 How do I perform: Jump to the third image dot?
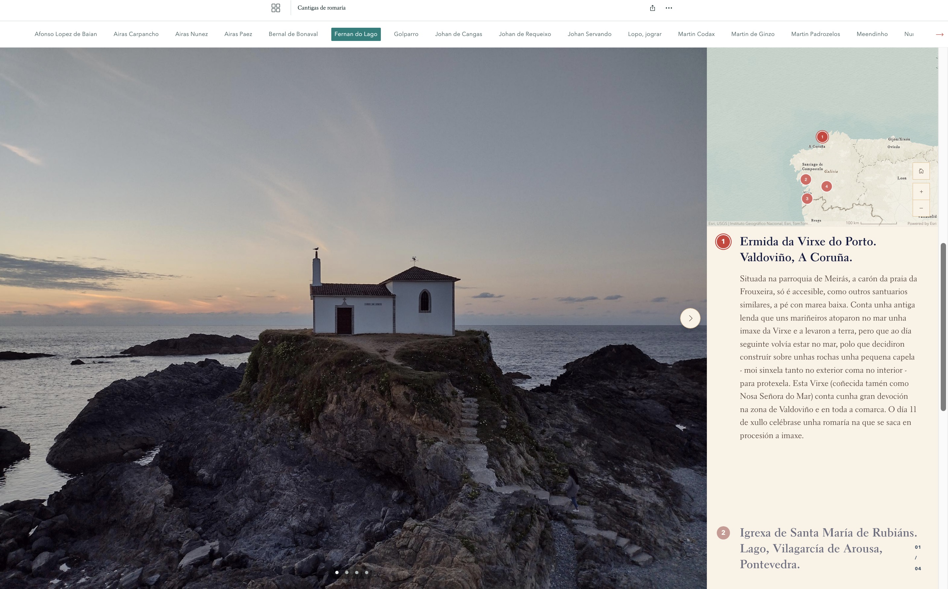[356, 572]
